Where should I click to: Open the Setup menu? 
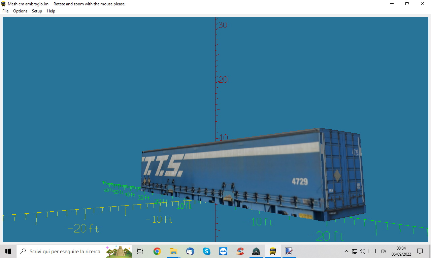[x=37, y=11]
